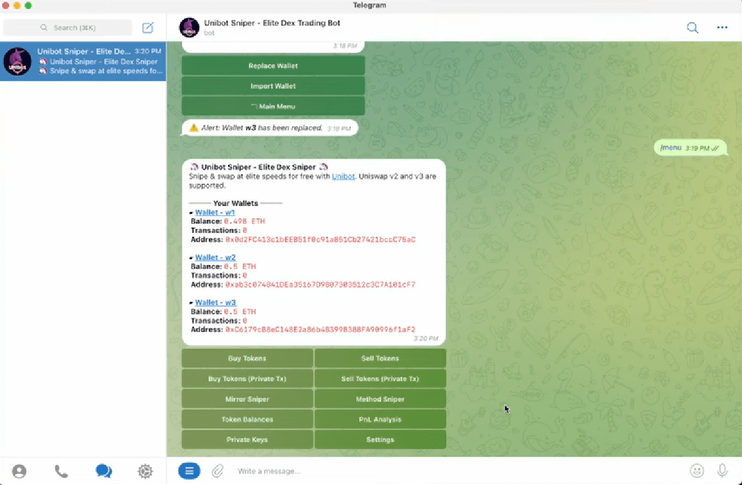
Task: Open PnL Analysis
Action: 380,419
